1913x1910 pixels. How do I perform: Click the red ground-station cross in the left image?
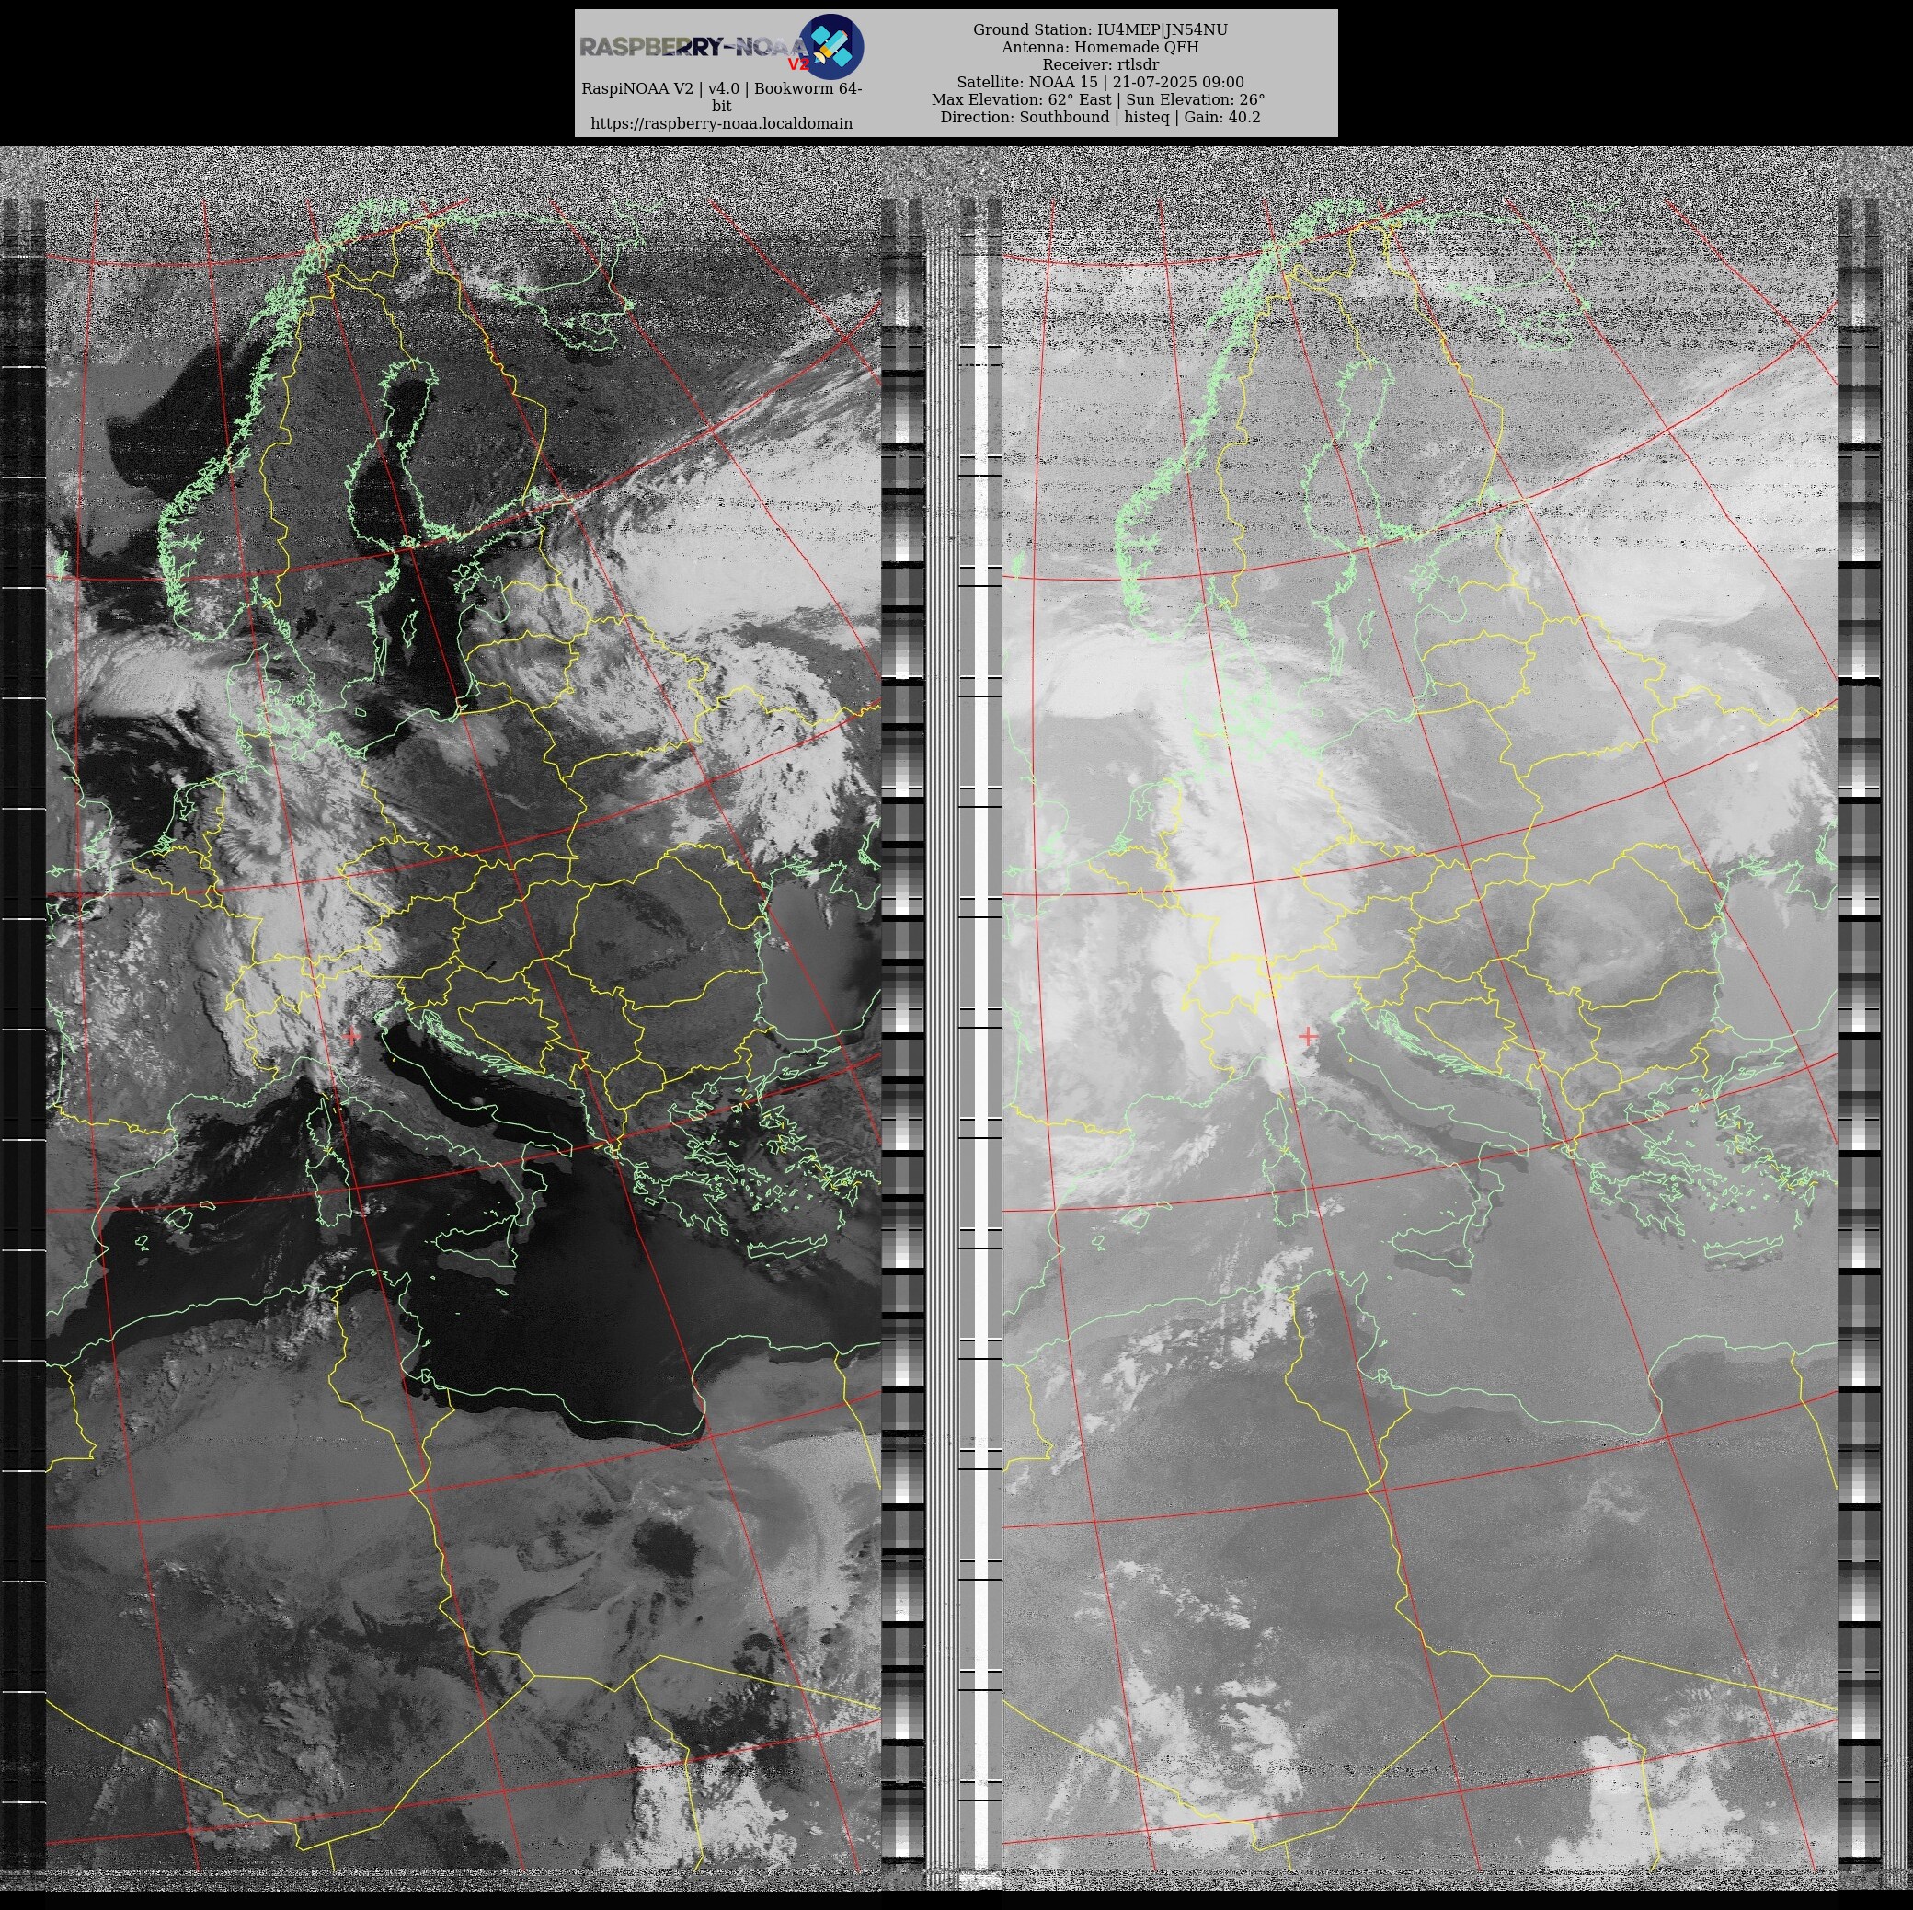[351, 1035]
